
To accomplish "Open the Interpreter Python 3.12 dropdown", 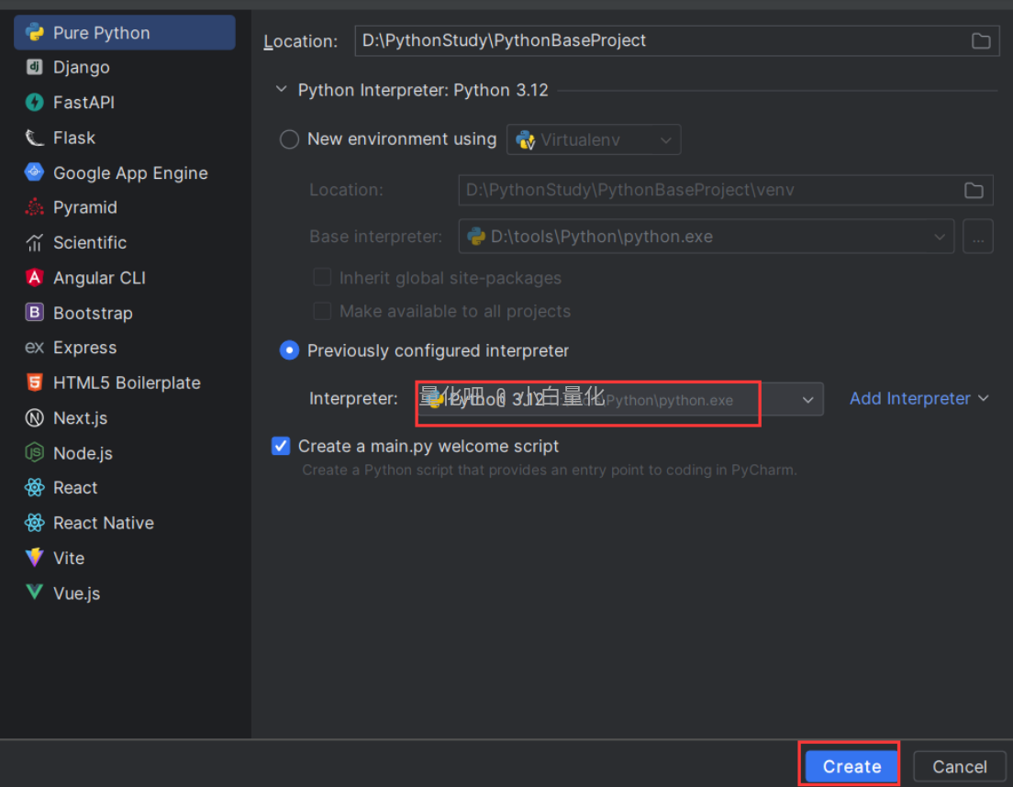I will pyautogui.click(x=807, y=400).
